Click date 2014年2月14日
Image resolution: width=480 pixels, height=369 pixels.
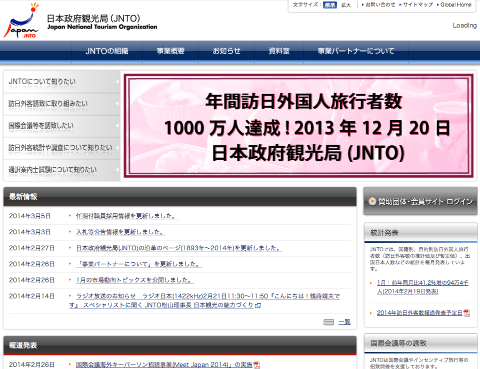click(x=32, y=296)
